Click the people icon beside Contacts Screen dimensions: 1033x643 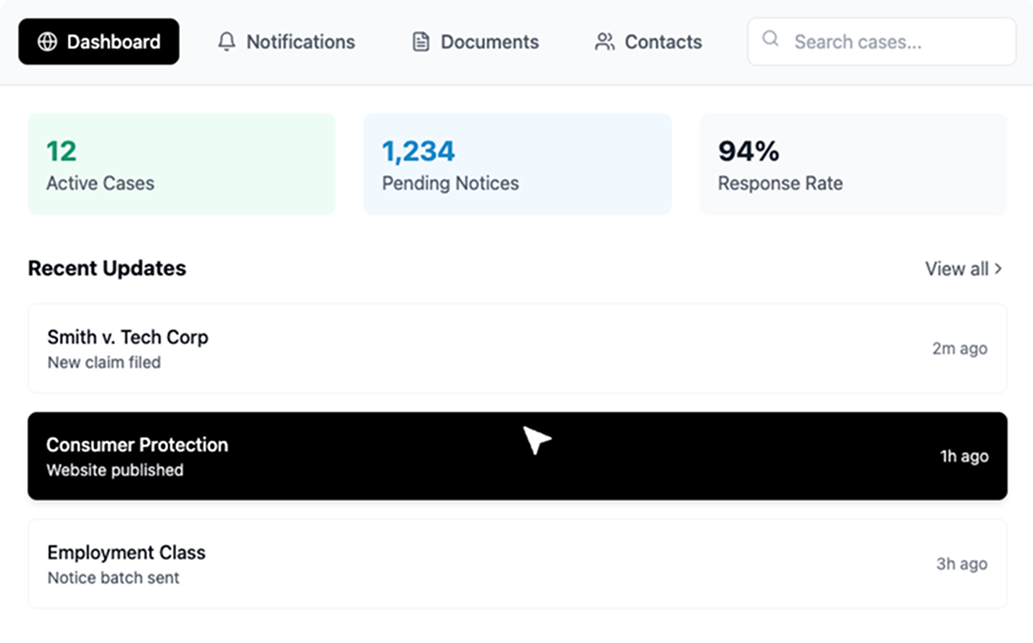605,42
